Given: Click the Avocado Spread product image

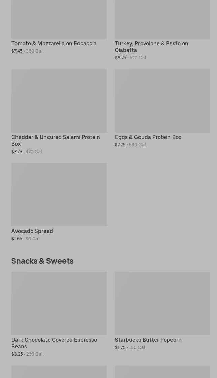Looking at the screenshot, I should click(x=59, y=195).
